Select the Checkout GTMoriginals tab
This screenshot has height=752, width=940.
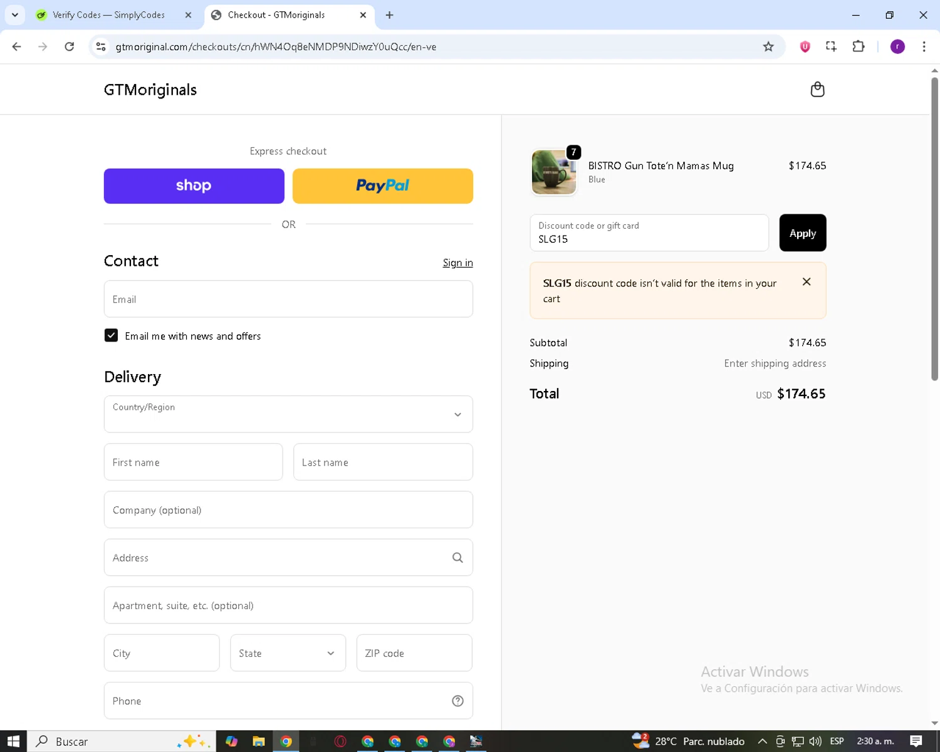[x=276, y=15]
